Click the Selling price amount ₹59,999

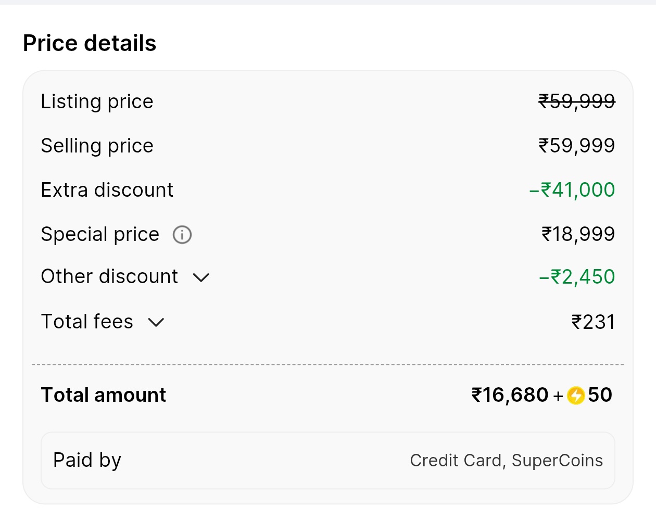click(x=576, y=146)
